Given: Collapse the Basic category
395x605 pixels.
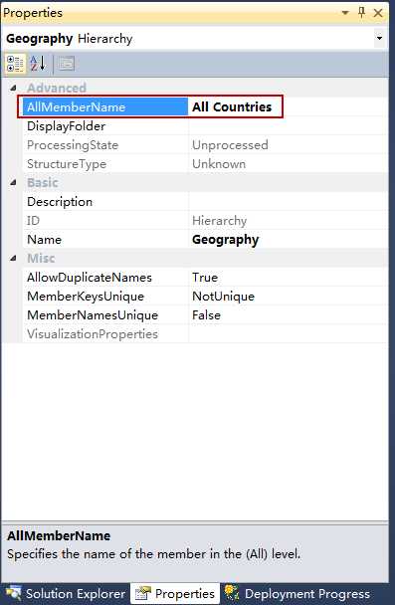Looking at the screenshot, I should [13, 182].
